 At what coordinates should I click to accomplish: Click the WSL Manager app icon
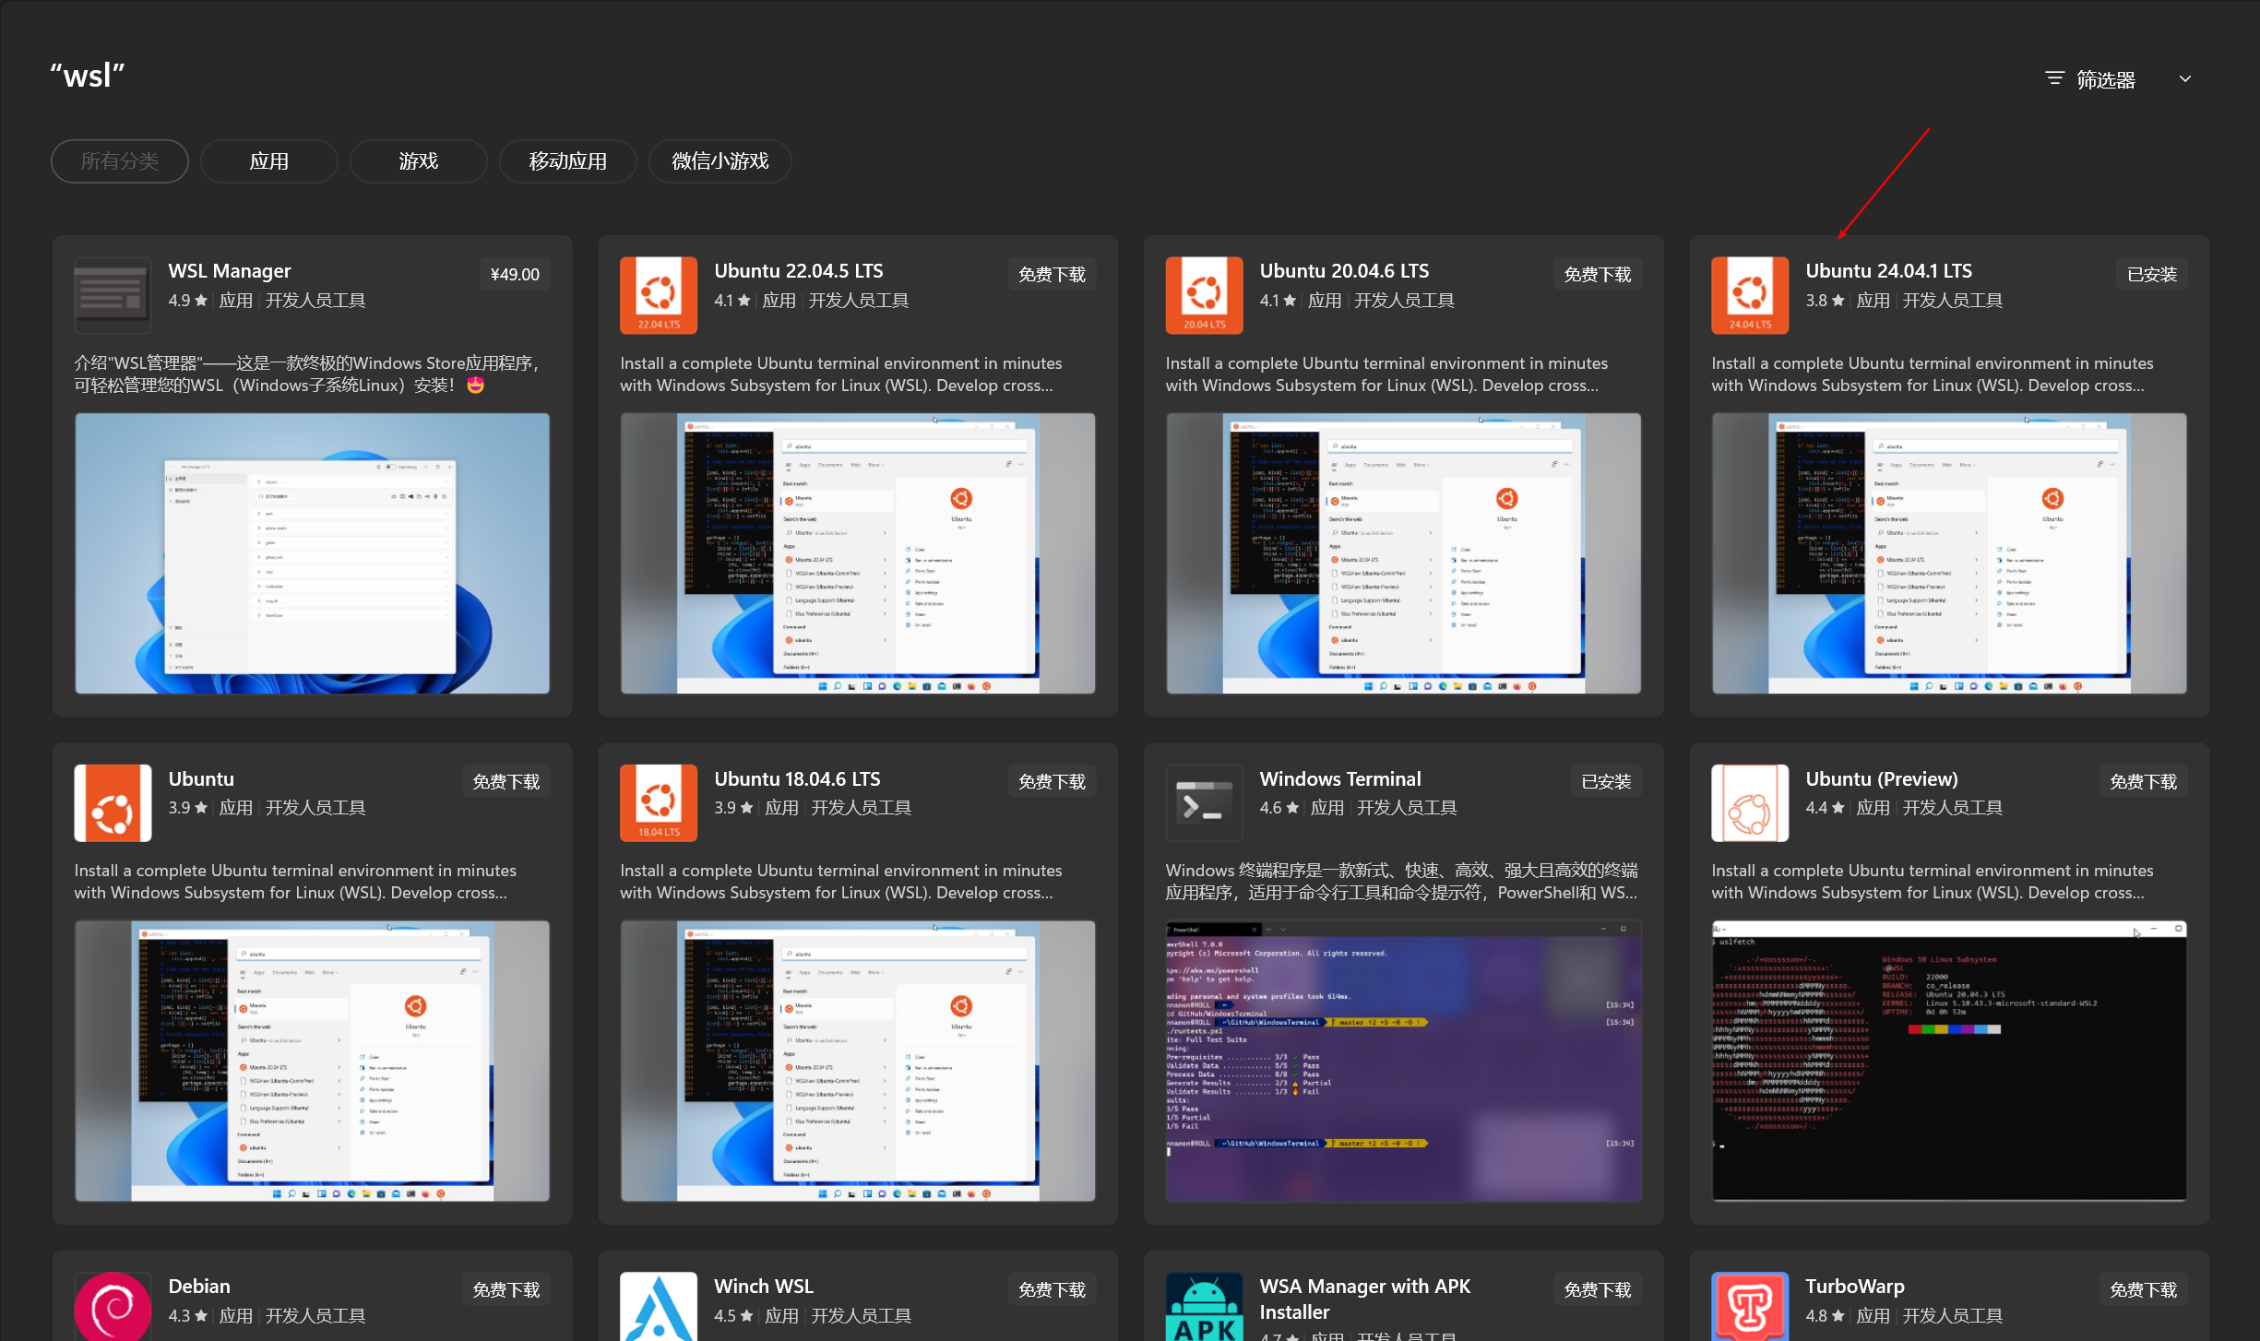(112, 295)
